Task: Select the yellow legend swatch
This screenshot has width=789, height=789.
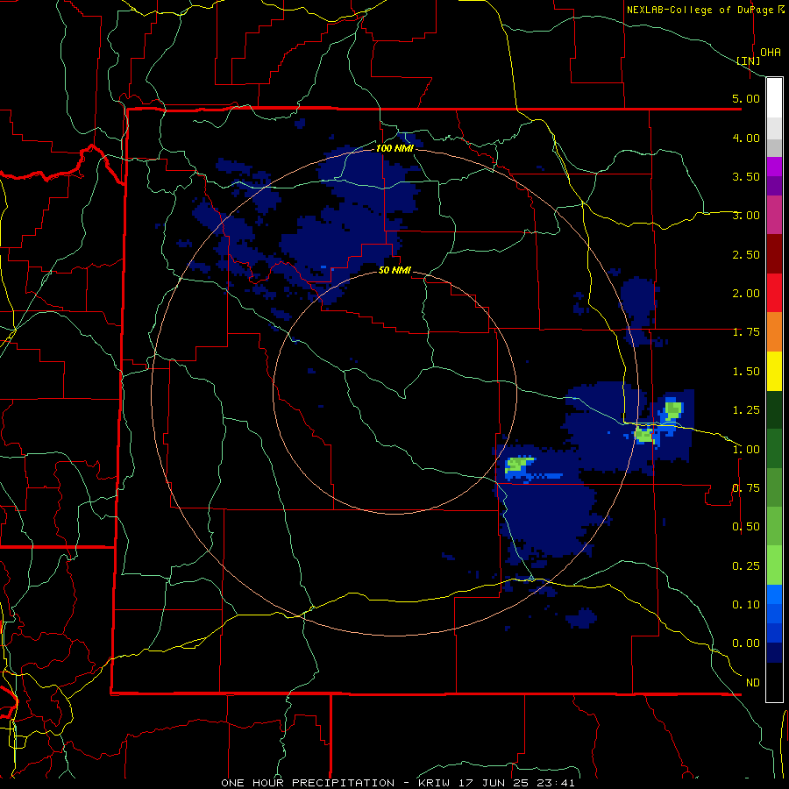Action: pyautogui.click(x=774, y=371)
